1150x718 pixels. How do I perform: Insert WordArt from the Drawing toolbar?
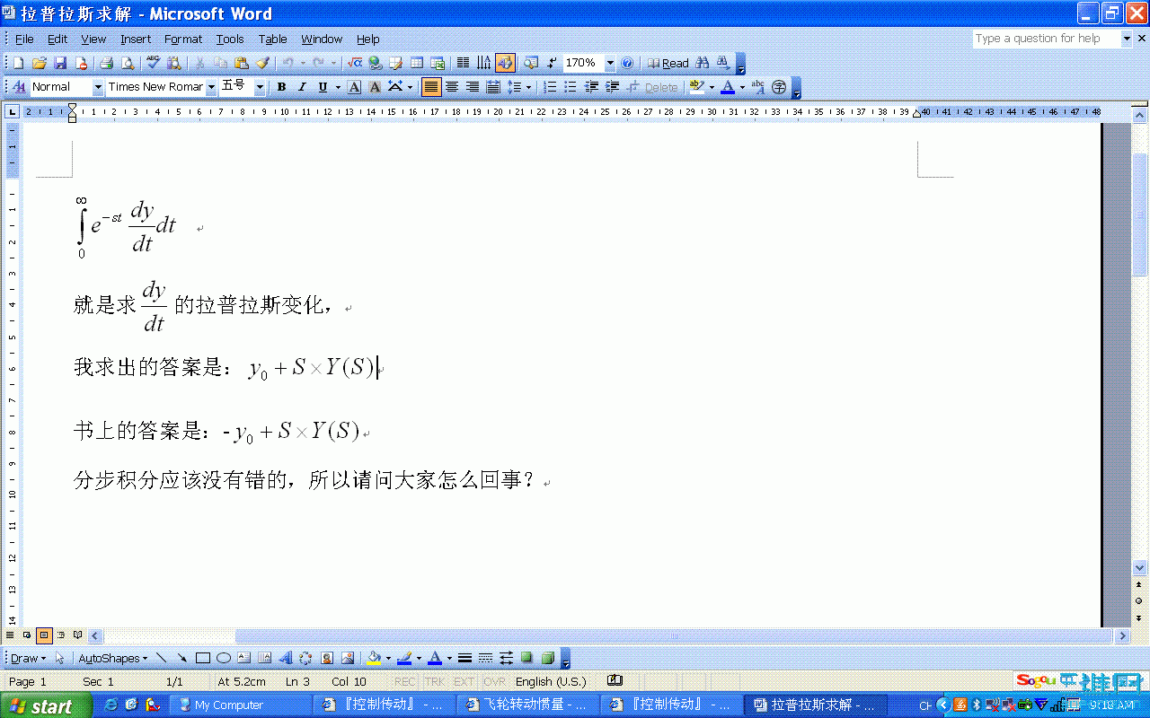tap(285, 658)
